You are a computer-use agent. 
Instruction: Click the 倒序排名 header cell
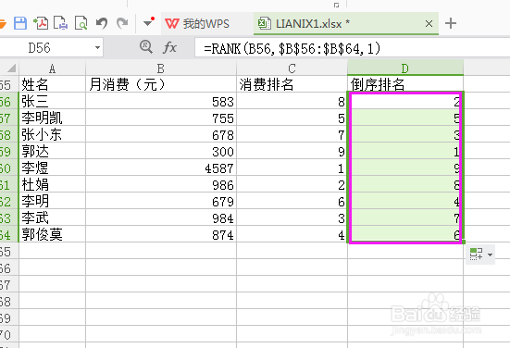[405, 84]
